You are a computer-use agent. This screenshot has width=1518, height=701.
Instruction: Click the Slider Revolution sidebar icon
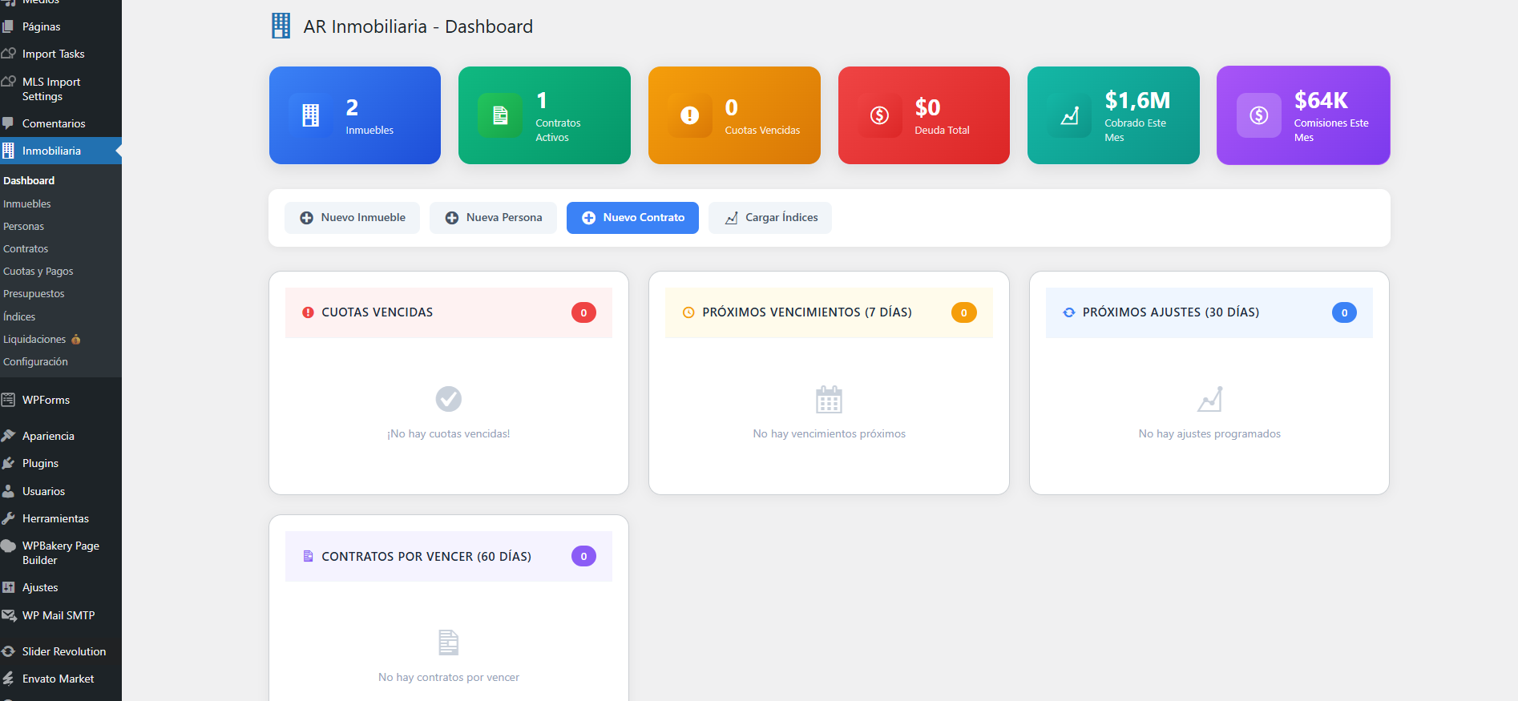tap(9, 651)
